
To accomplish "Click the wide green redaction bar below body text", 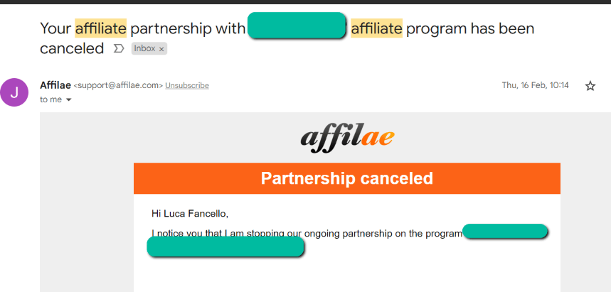I will point(225,247).
